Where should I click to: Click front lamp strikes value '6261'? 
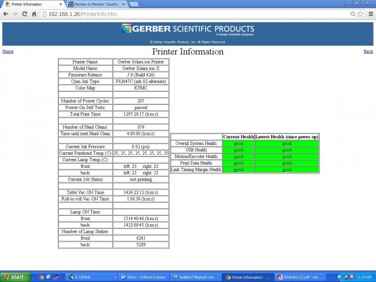pos(141,238)
